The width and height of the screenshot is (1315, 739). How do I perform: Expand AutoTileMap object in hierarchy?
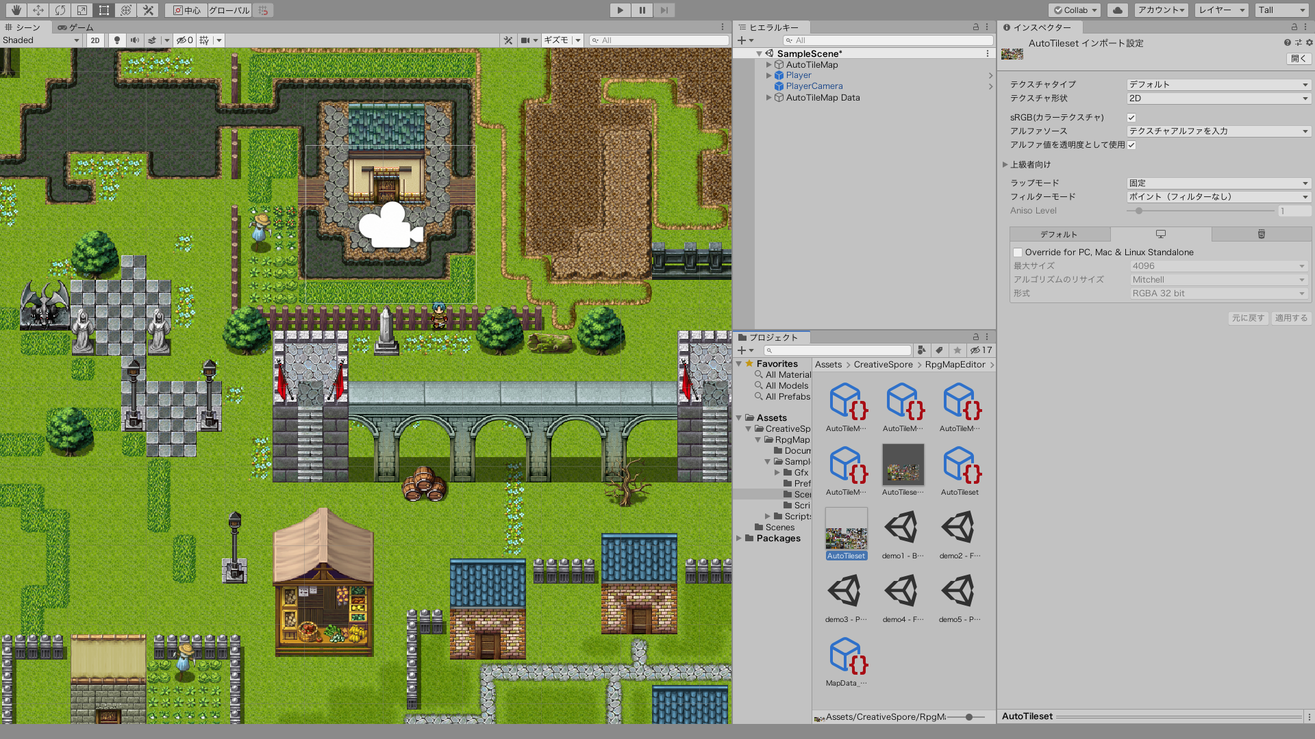[x=768, y=65]
